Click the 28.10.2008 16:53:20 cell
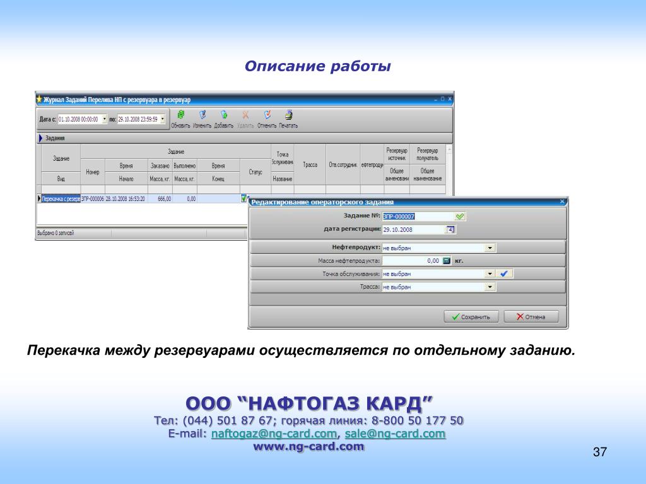Screen dimensions: 646x484 [x=126, y=199]
